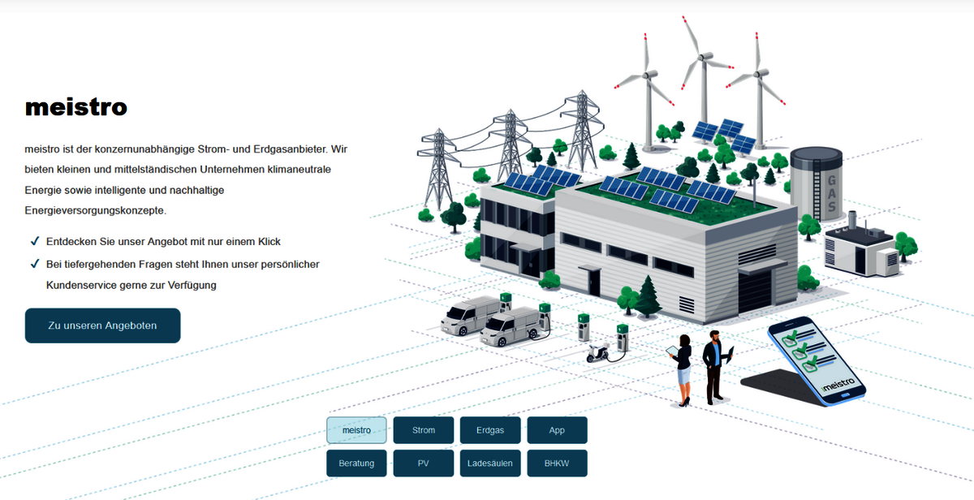Image resolution: width=974 pixels, height=500 pixels.
Task: Switch to the Strom tab
Action: tap(424, 430)
